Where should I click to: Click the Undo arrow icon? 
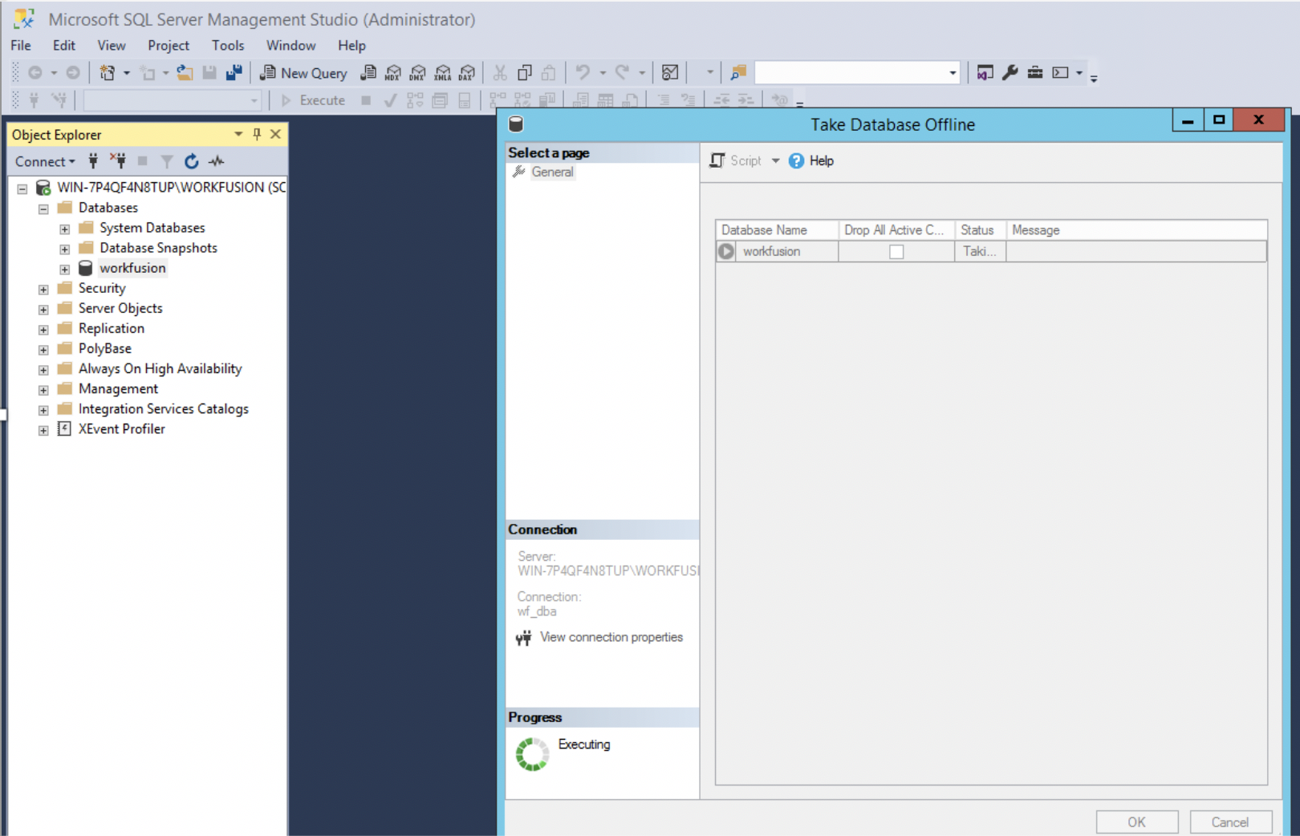coord(583,73)
